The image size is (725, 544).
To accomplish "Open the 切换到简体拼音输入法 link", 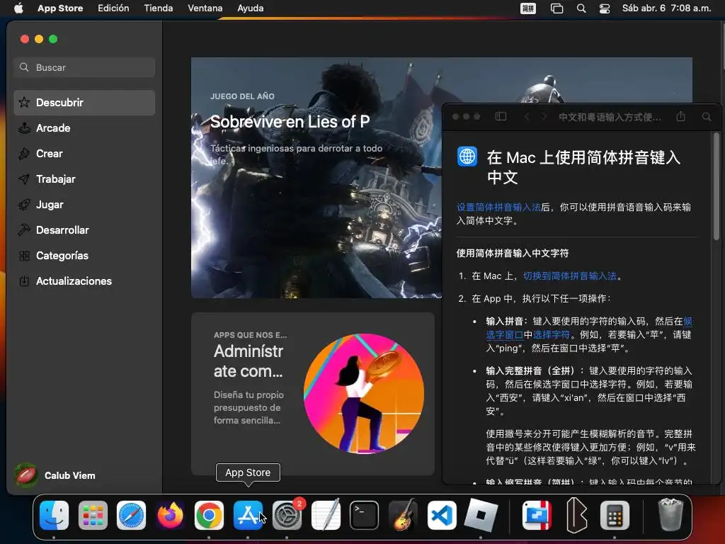I will coord(570,276).
